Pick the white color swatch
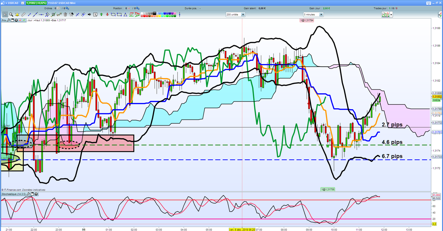This screenshot has width=443, height=231. (142, 13)
